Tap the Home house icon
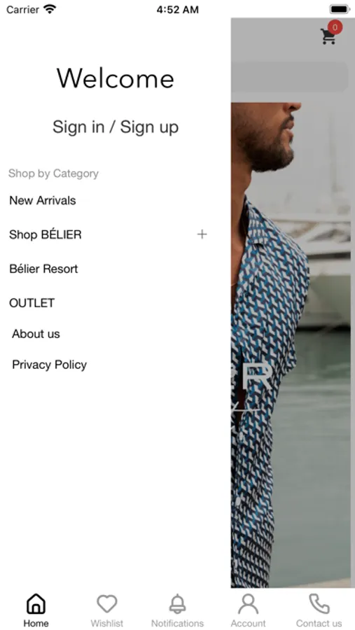Viewport: 355px width, 630px height. click(x=36, y=604)
